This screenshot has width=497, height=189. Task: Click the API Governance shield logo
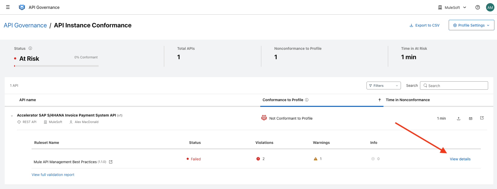(x=22, y=7)
